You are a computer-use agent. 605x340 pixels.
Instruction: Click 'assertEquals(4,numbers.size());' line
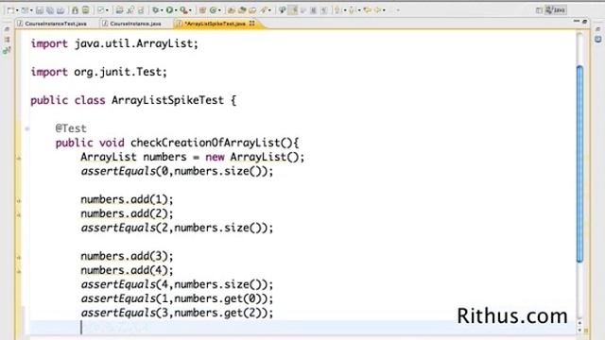[177, 284]
